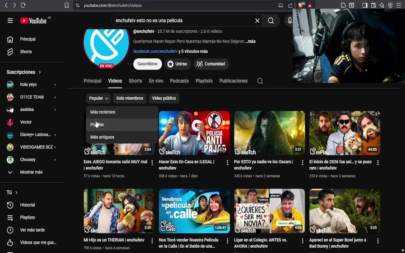The image size is (405, 253).
Task: Open the Popular sort dropdown
Action: (x=98, y=98)
